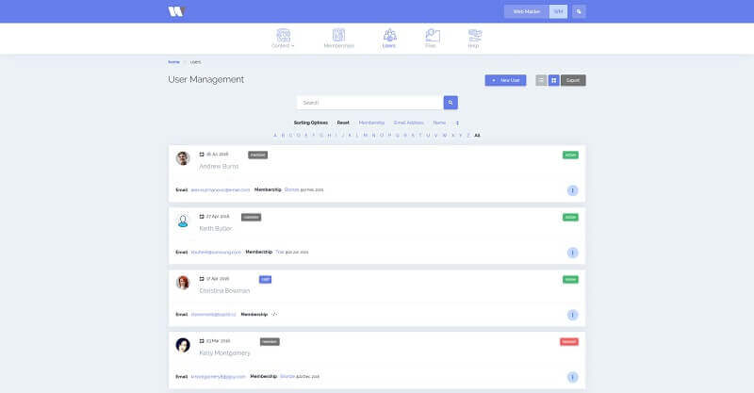Open options menu for Christina Bowman
The image size is (754, 393).
pyautogui.click(x=572, y=315)
